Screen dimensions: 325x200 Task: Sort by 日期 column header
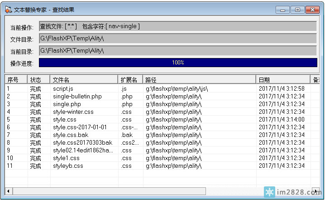[x=283, y=80]
